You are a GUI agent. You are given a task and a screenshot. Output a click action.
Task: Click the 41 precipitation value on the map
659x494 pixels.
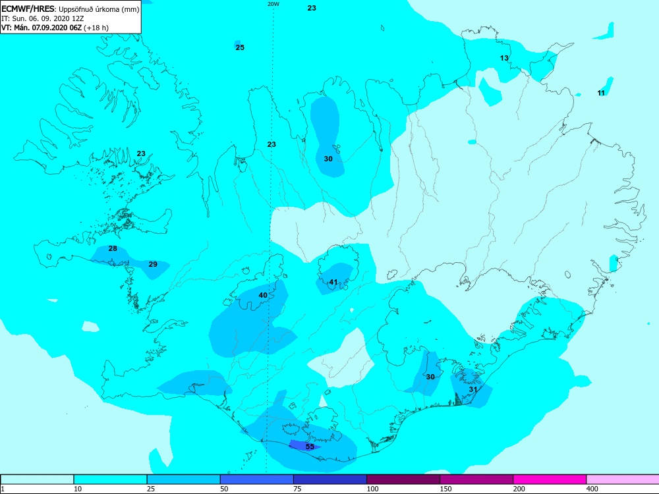coord(333,282)
